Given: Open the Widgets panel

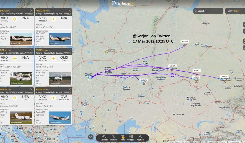Looking at the screenshot, I should [x=131, y=138].
